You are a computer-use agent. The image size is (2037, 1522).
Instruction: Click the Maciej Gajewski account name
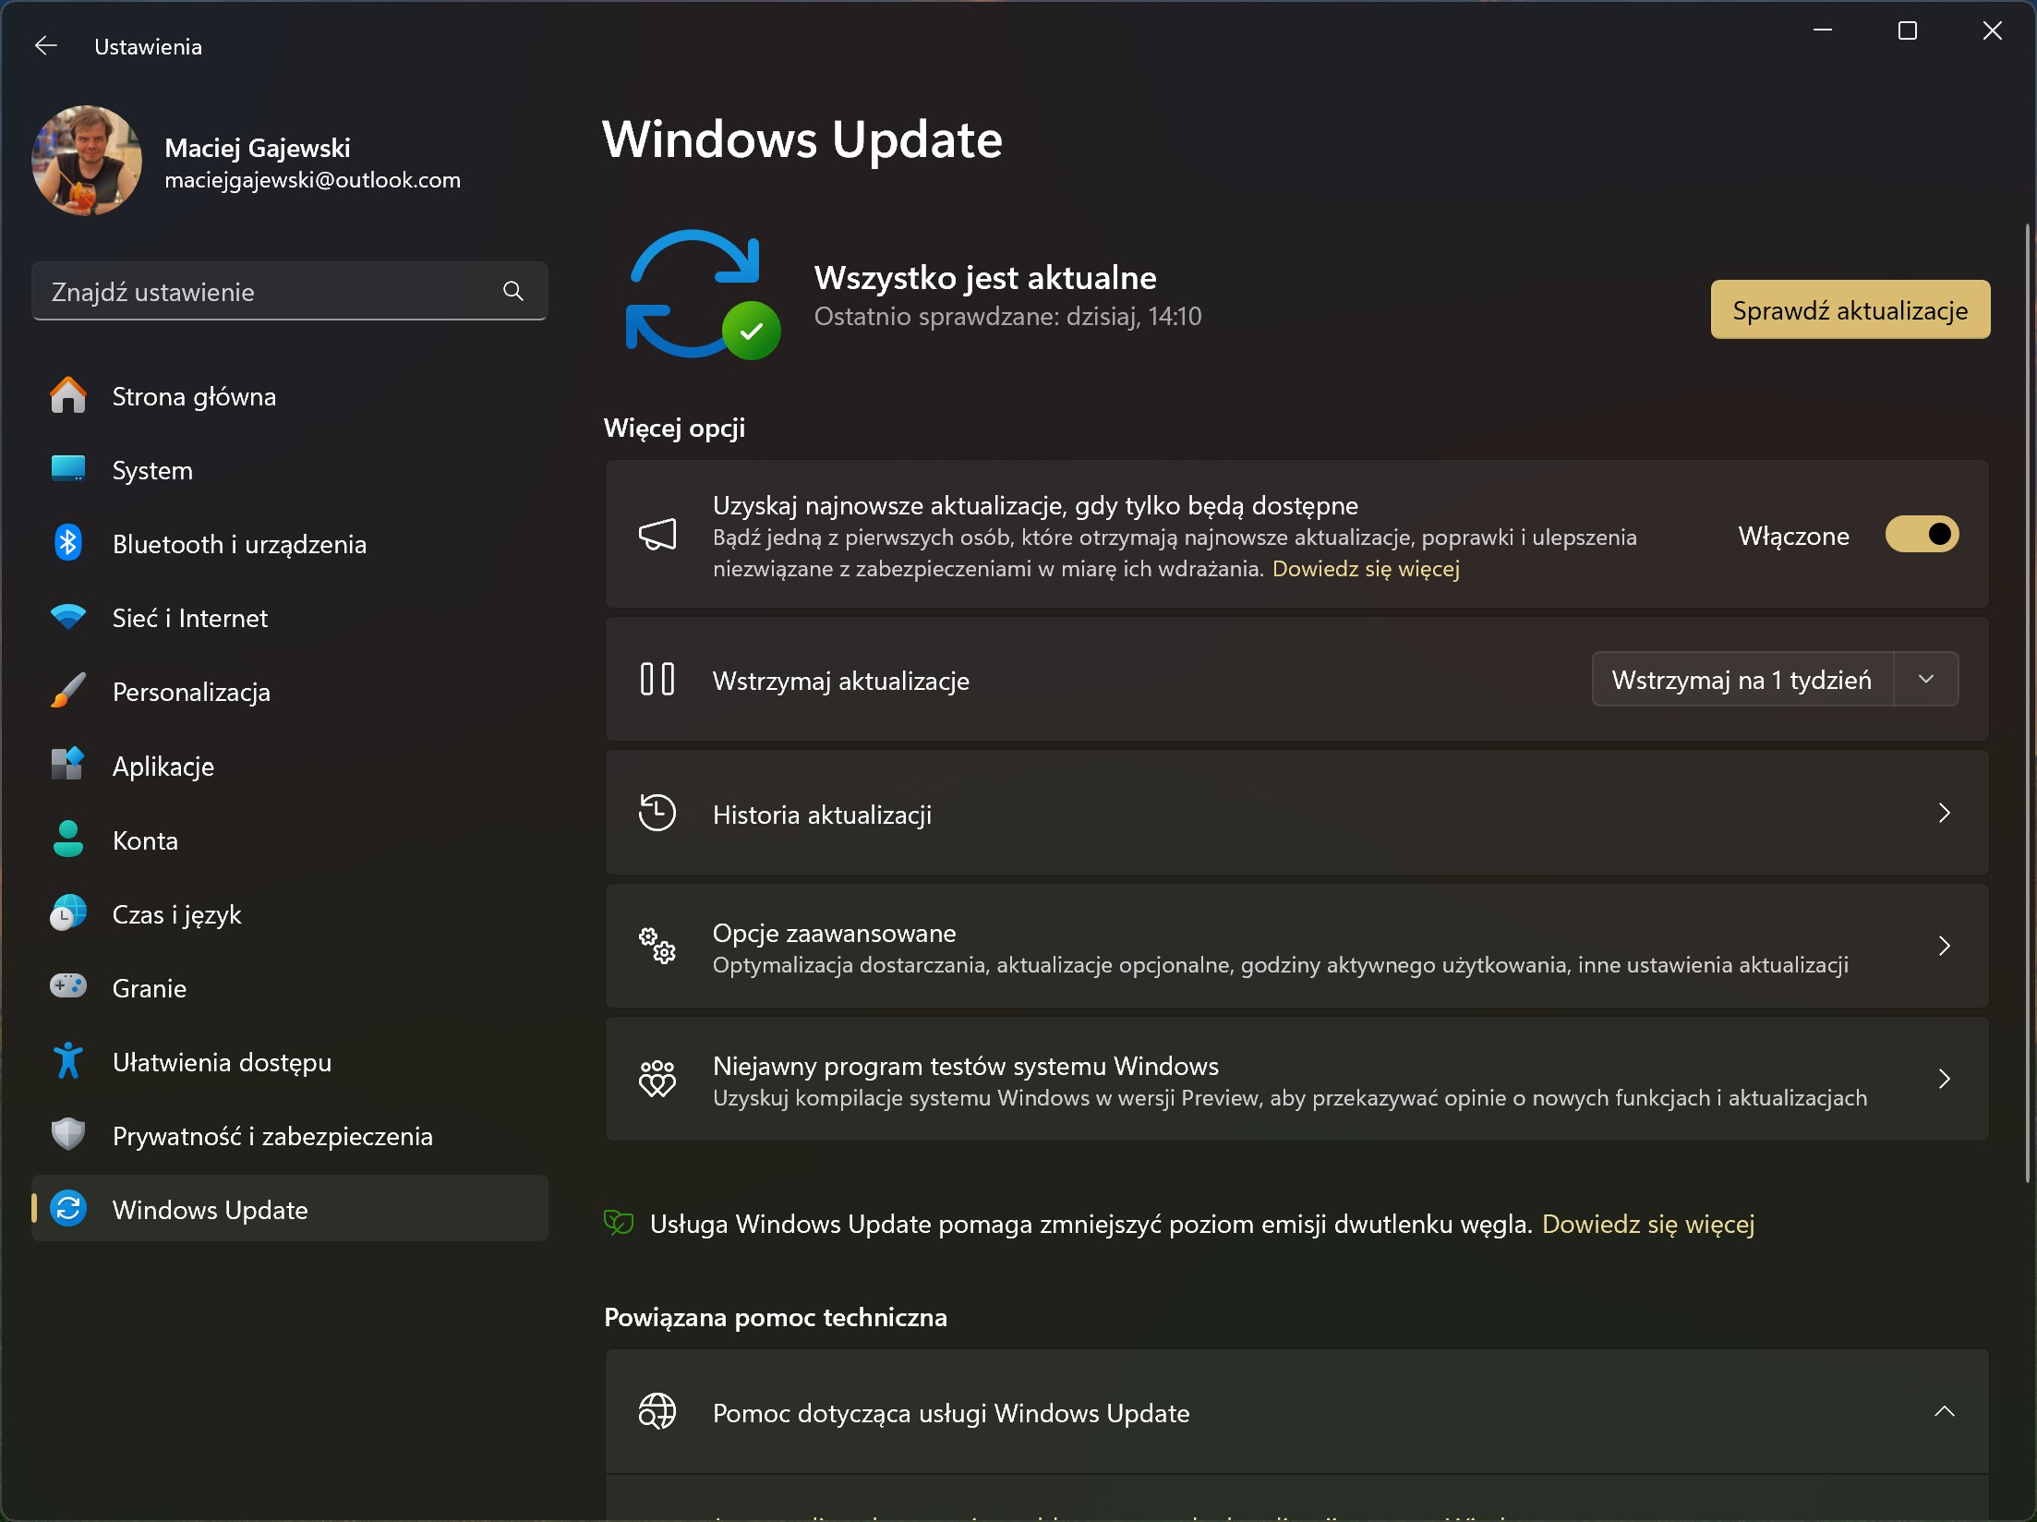coord(258,148)
